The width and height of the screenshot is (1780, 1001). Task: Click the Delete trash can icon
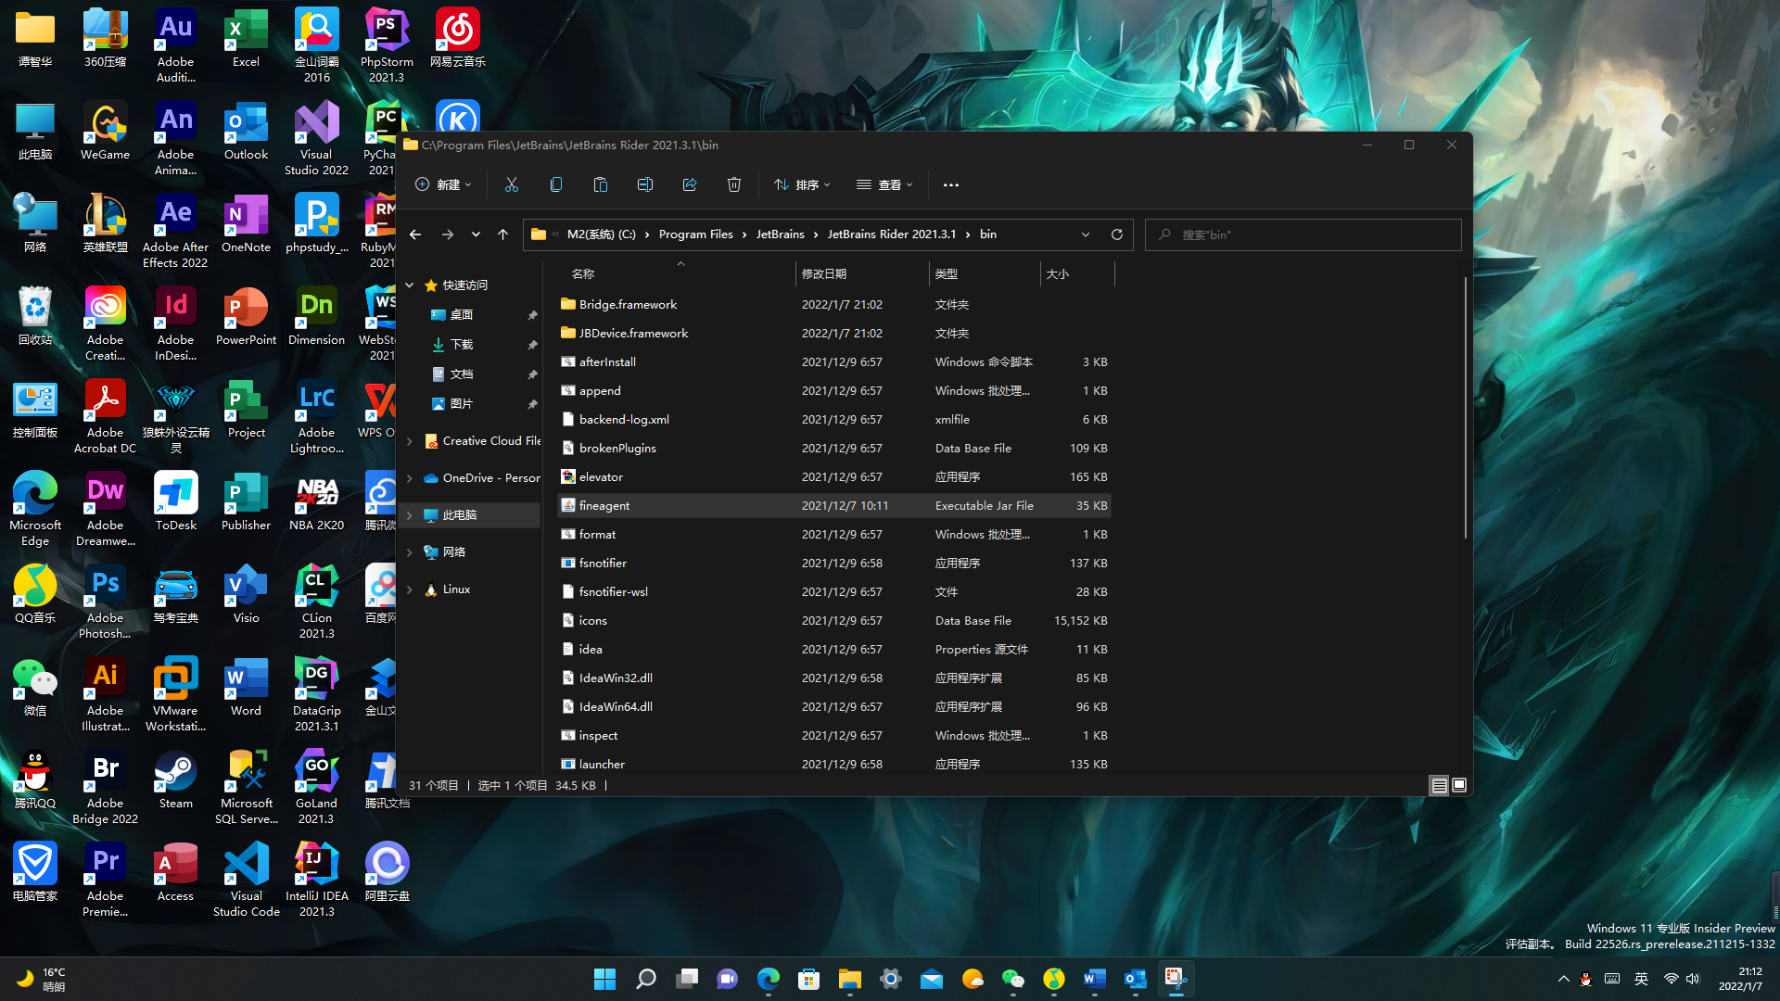[x=734, y=184]
